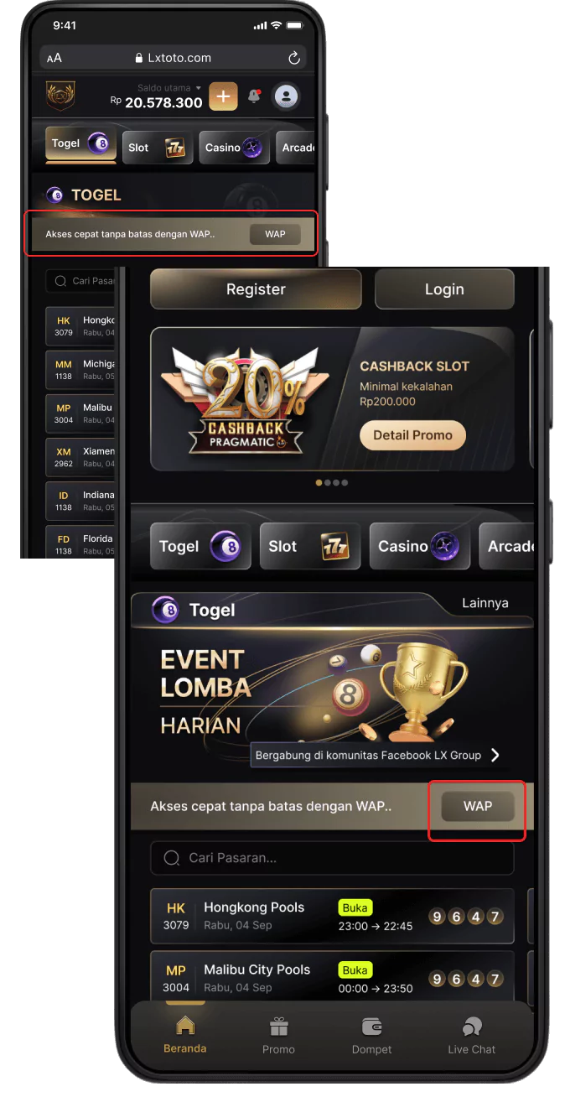565x1097 pixels.
Task: Click the Register button
Action: pos(256,289)
